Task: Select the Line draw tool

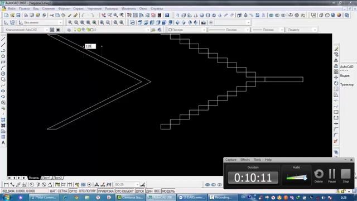Action: 3,39
